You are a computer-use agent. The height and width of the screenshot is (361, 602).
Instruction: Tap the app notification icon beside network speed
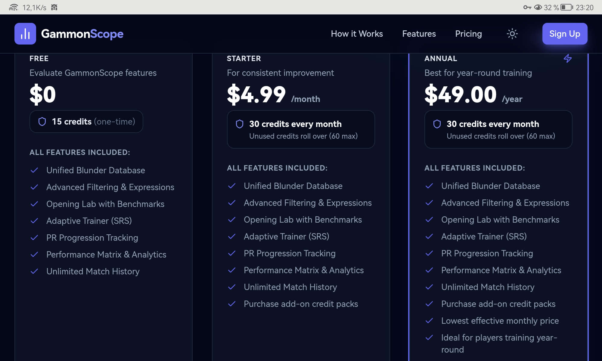(54, 7)
